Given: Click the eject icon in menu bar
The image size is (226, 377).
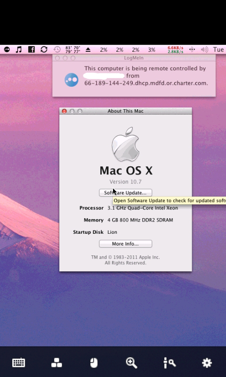Looking at the screenshot, I should coord(88,50).
